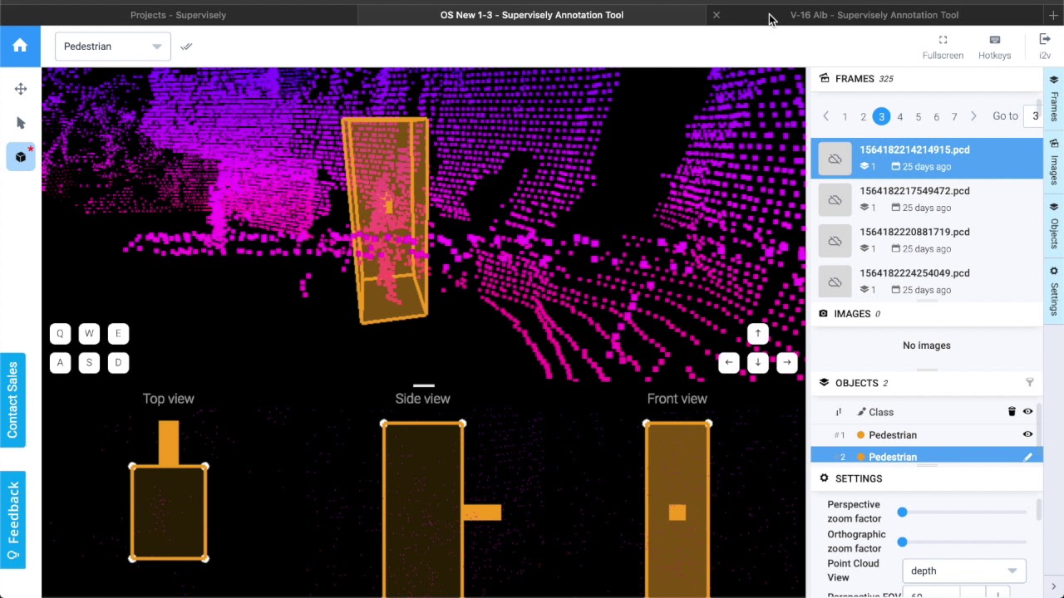Open the Point Cloud View depth dropdown
This screenshot has width=1064, height=598.
click(963, 571)
